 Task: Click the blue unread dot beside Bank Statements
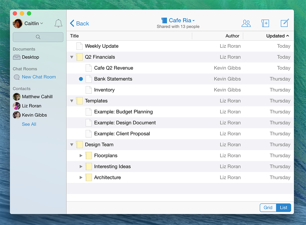[81, 79]
